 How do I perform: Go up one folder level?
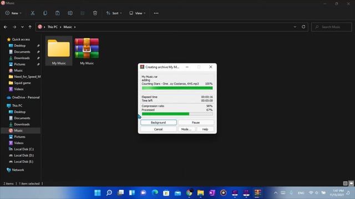click(30, 27)
